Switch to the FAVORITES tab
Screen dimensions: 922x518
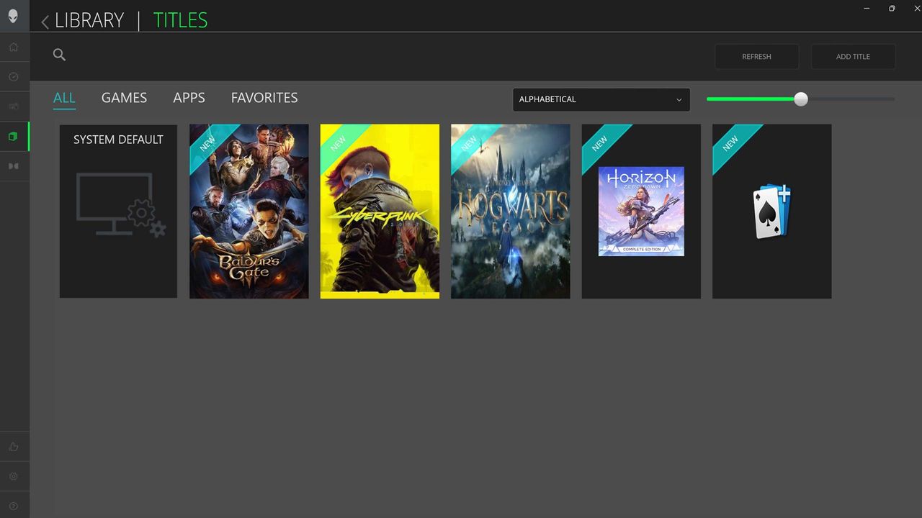264,98
